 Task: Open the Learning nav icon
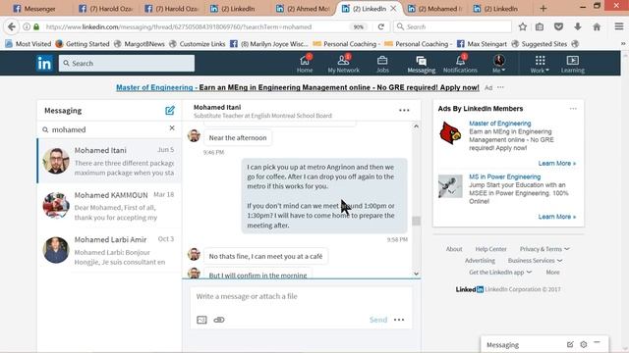[572, 64]
